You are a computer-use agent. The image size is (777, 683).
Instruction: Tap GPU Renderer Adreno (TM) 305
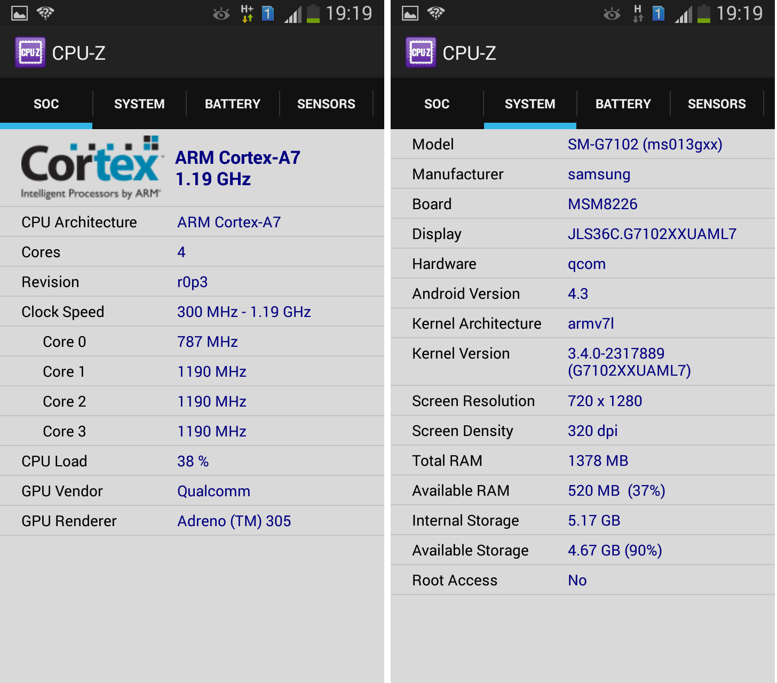192,521
